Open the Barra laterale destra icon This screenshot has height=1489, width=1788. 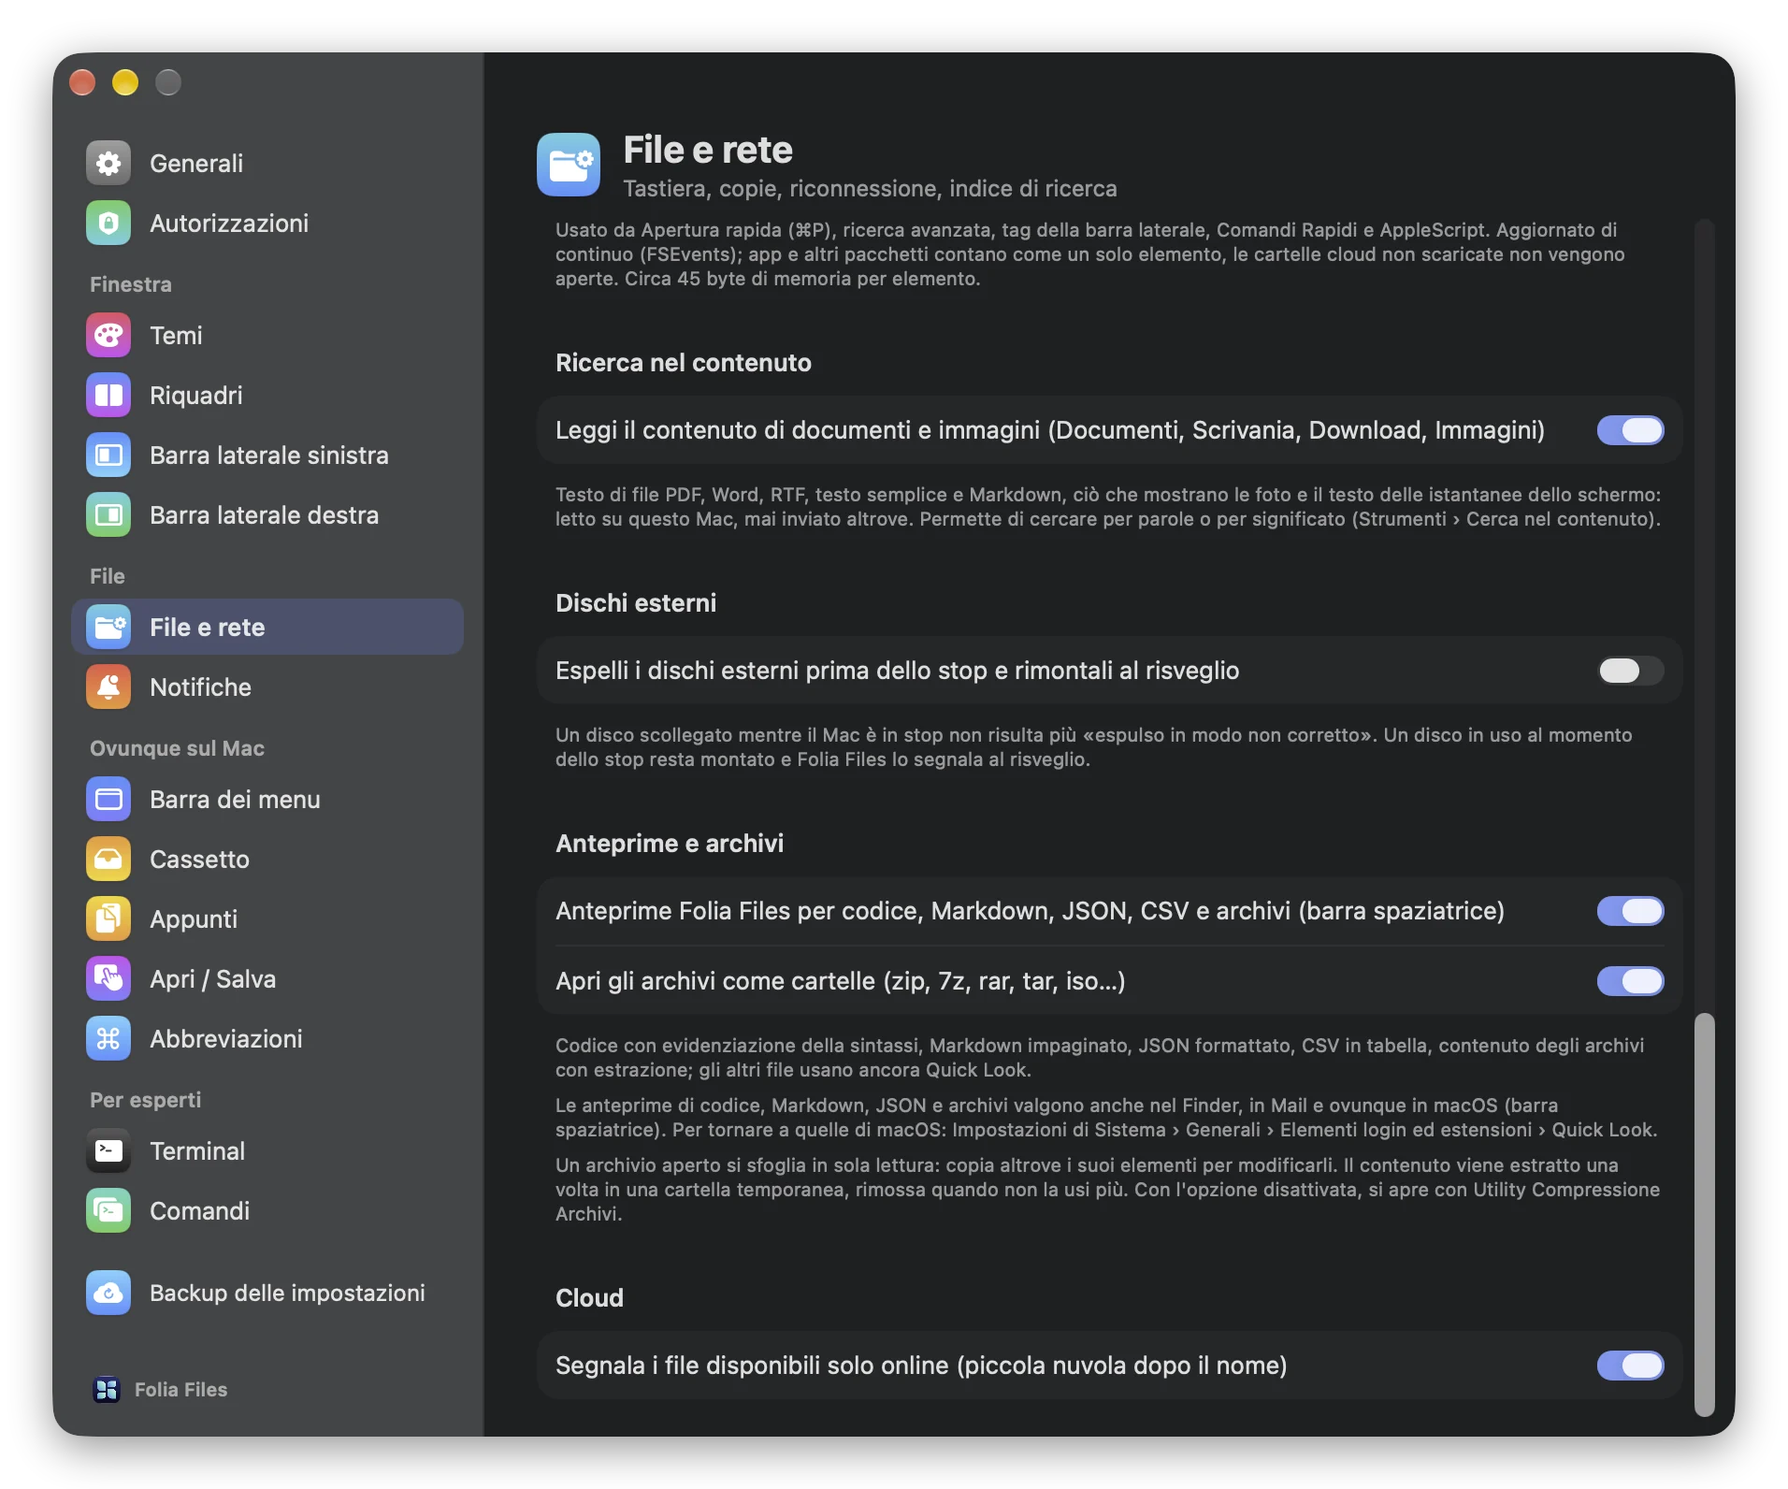tap(108, 515)
